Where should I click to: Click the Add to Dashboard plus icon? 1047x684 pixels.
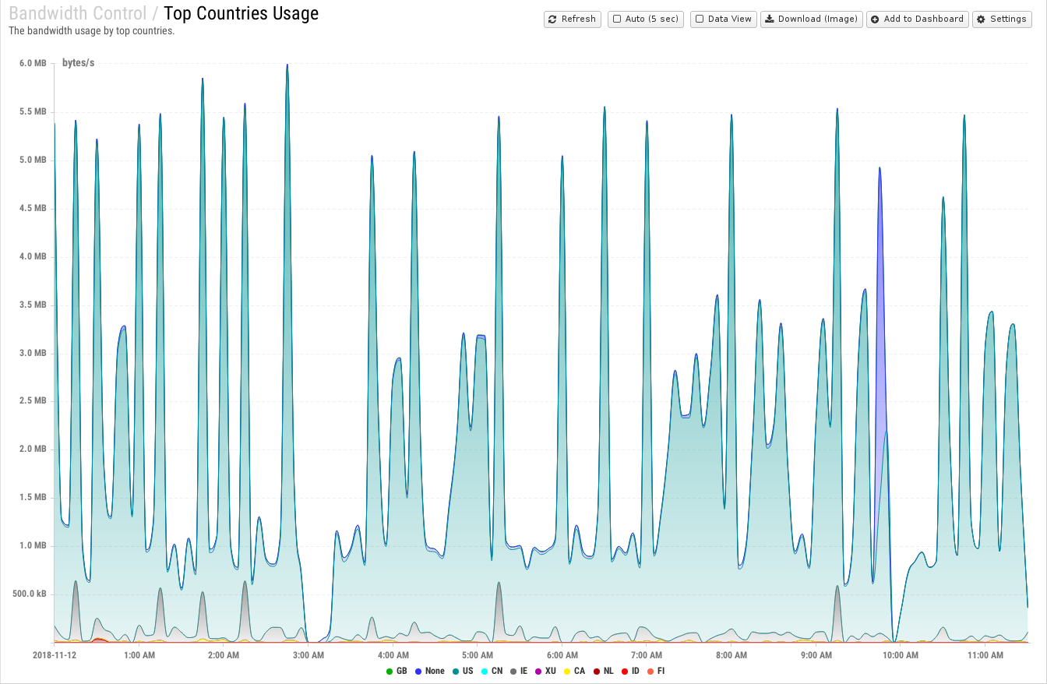(x=875, y=19)
